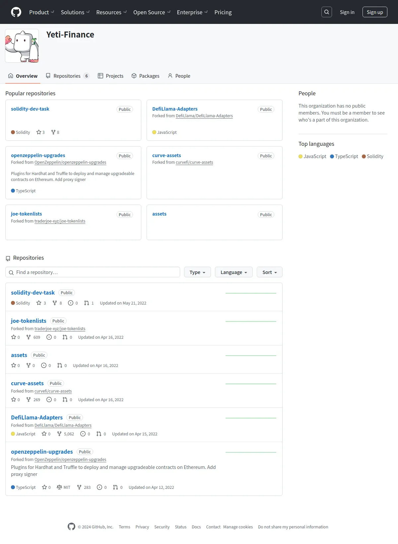Screen dimensions: 398x544
Task: Open joe-tokenlists from the repository list
Action: click(x=29, y=321)
